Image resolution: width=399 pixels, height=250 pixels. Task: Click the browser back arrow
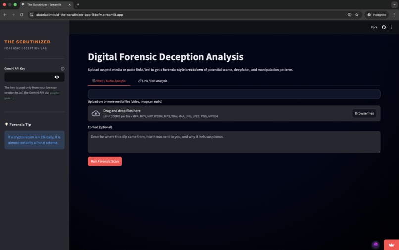click(5, 15)
